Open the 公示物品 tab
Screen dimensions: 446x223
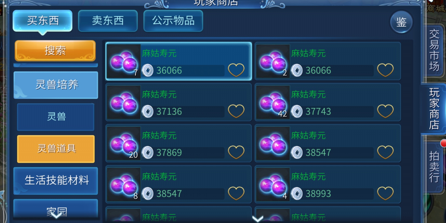(x=173, y=21)
